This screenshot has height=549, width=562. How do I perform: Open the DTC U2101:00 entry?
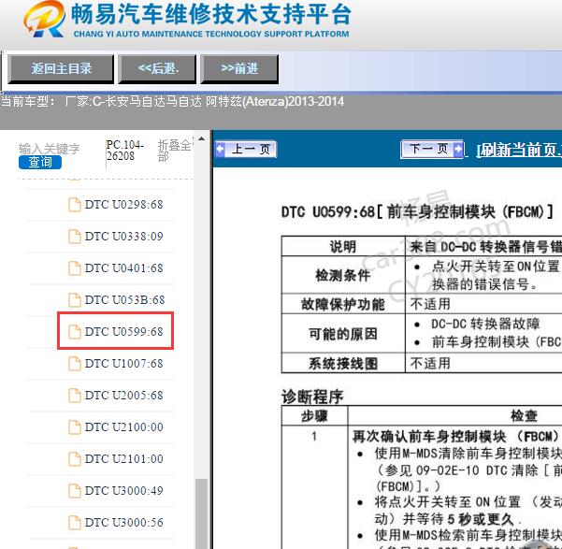pyautogui.click(x=123, y=459)
